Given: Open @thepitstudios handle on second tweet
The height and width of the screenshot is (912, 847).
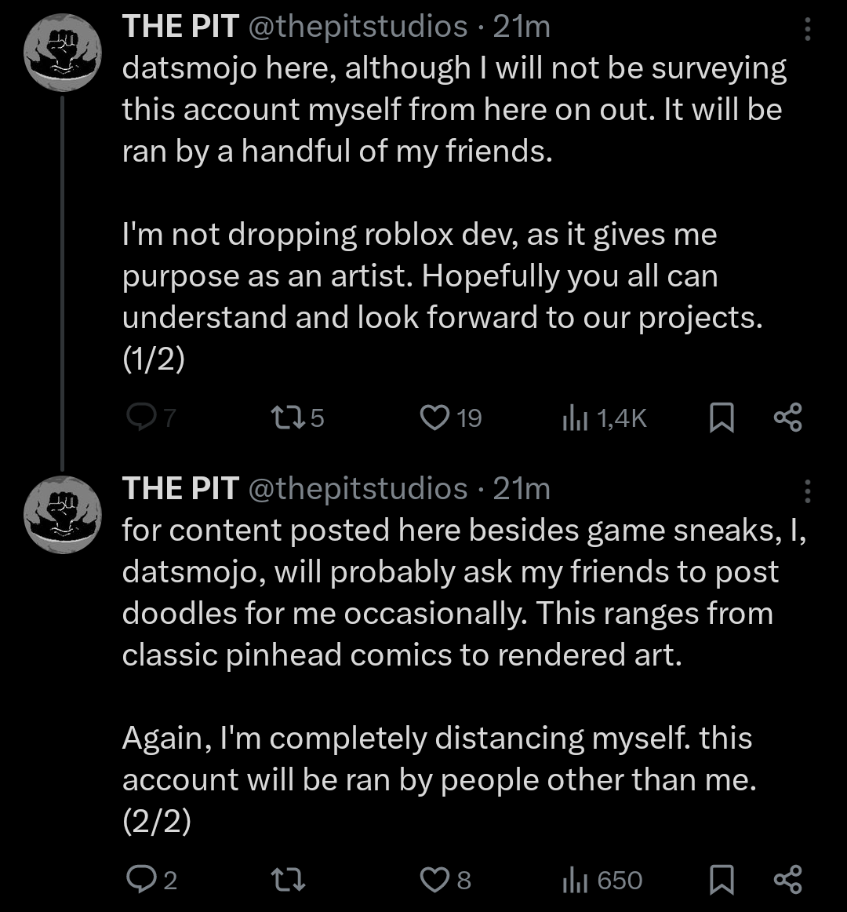Looking at the screenshot, I should pyautogui.click(x=358, y=489).
